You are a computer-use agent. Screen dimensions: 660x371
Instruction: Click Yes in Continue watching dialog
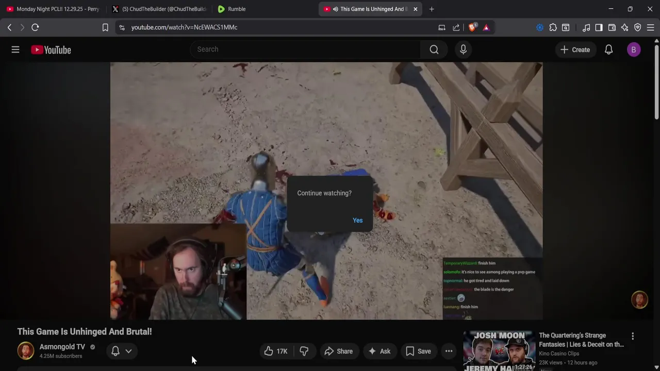357,220
